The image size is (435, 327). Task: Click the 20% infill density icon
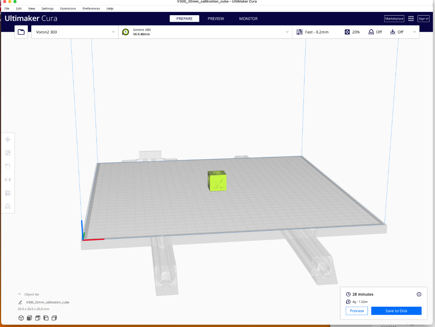(x=347, y=32)
